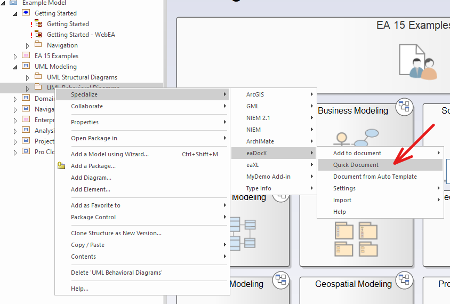Viewport: 450px width, 304px height.
Task: Select the Example Model tree row
Action: 44,3
